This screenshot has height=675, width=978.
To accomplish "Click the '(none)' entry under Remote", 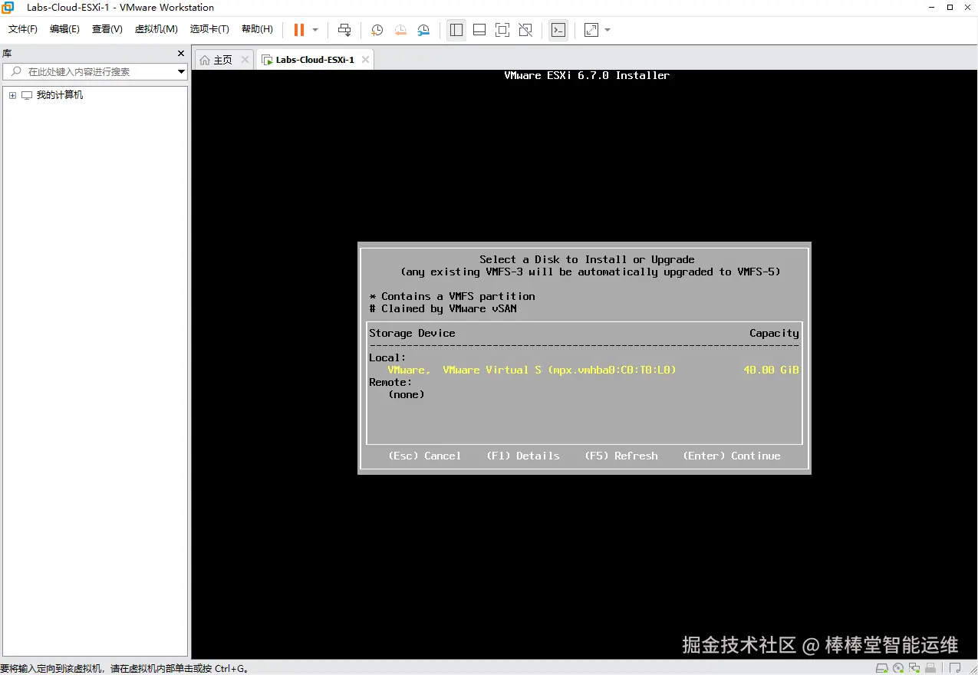I will click(407, 394).
